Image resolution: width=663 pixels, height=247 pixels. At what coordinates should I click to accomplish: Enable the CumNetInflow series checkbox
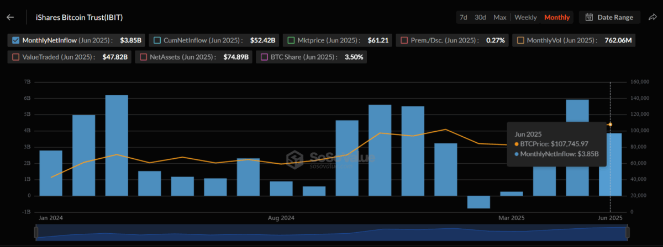157,40
